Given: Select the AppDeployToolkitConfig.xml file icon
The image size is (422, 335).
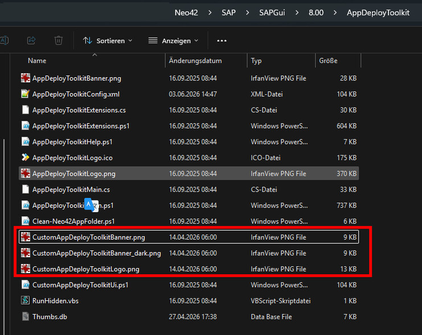Looking at the screenshot, I should [x=25, y=94].
